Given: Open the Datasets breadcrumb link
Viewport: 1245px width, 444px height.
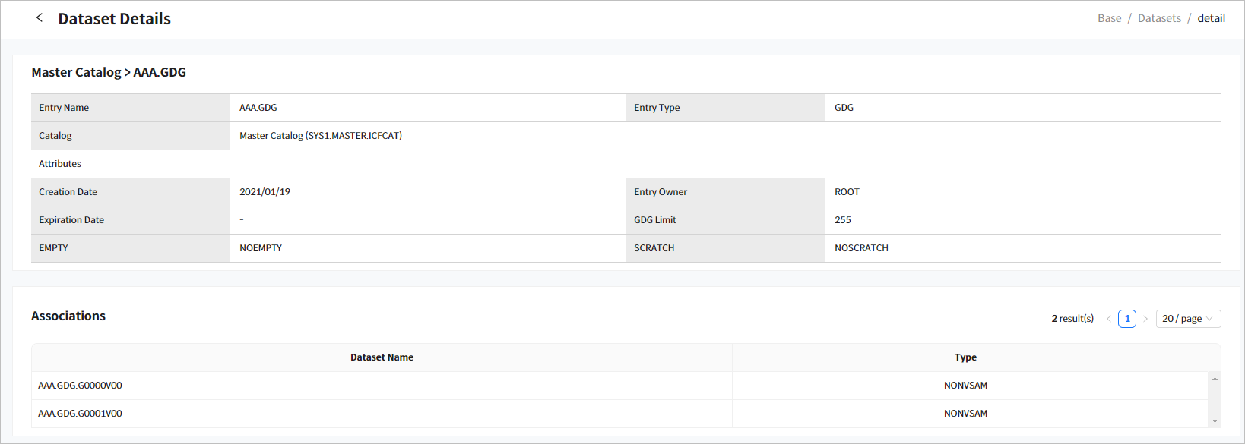Looking at the screenshot, I should pyautogui.click(x=1159, y=18).
